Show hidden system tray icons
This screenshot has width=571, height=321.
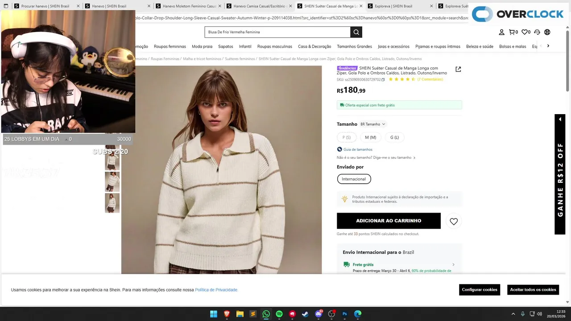(x=513, y=314)
